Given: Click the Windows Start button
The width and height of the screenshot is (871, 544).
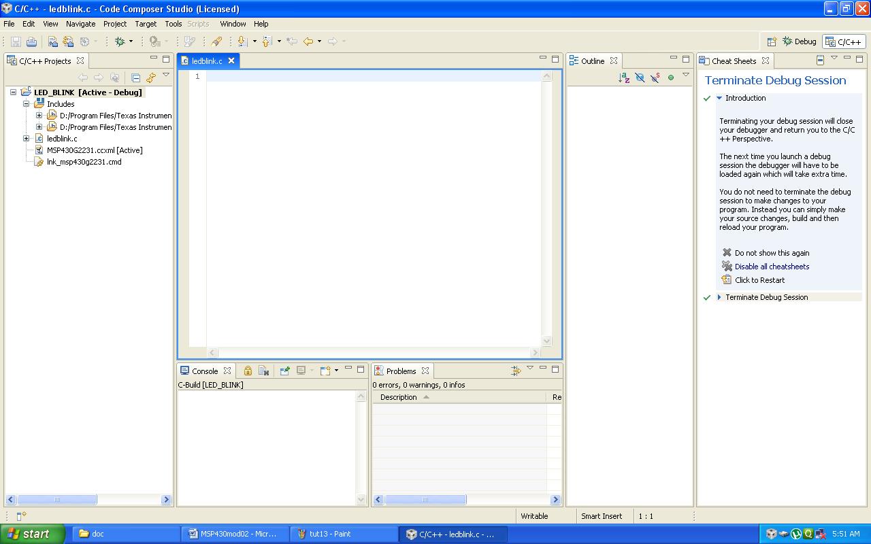Looking at the screenshot, I should tap(33, 534).
